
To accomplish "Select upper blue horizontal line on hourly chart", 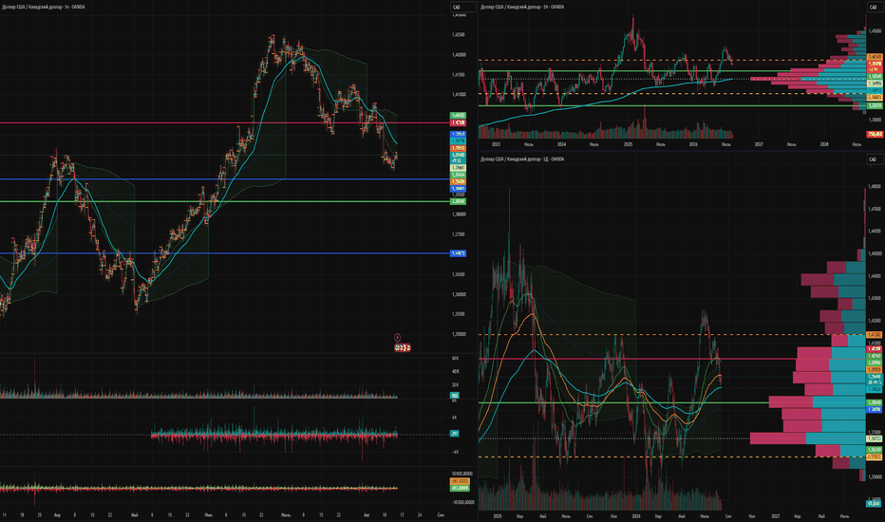I will point(225,178).
